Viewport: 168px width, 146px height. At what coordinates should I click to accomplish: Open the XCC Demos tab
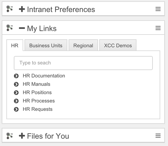pos(118,45)
